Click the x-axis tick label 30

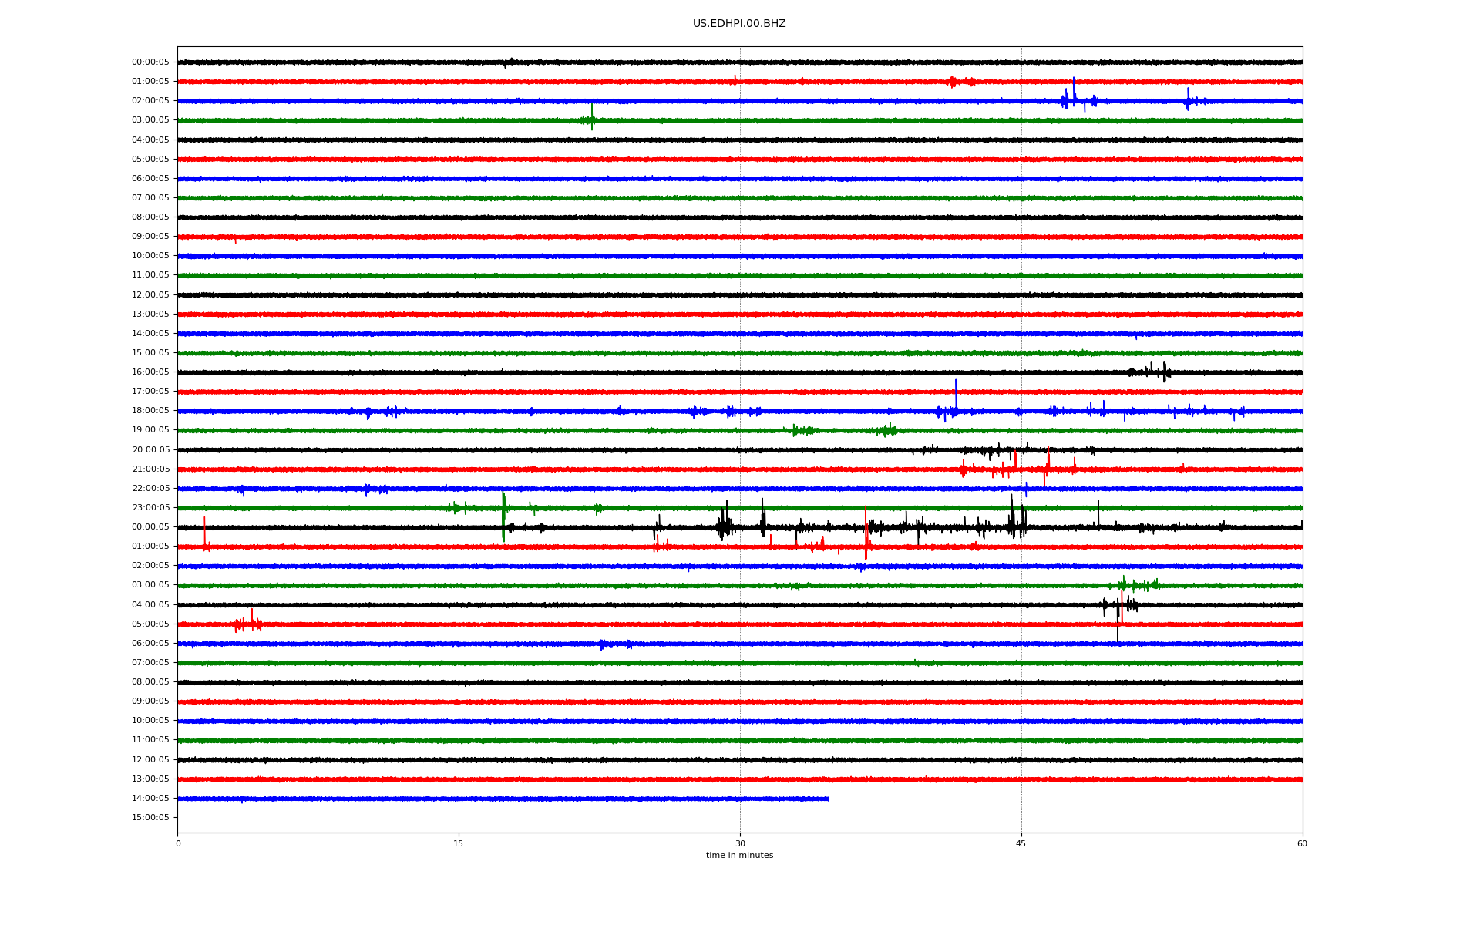click(740, 843)
